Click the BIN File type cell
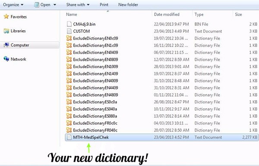The width and height of the screenshot is (259, 166). (x=201, y=24)
